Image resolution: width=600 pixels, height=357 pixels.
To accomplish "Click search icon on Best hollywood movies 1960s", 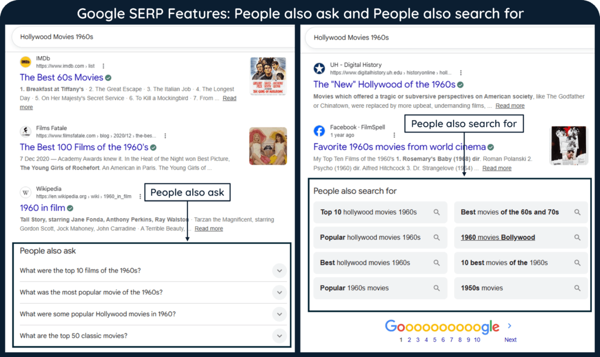I will [436, 263].
